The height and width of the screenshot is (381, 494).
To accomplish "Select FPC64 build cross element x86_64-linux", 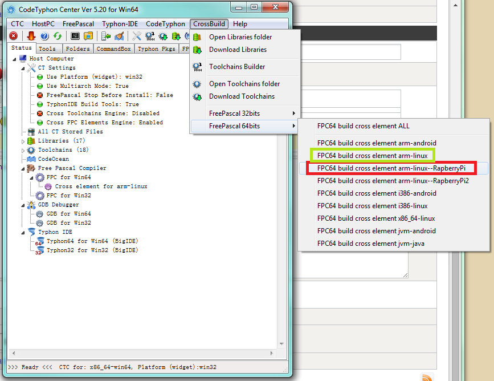I will (x=394, y=218).
